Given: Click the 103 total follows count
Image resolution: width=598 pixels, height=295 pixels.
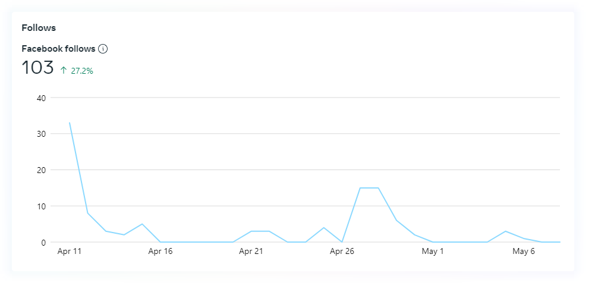Looking at the screenshot, I should (37, 68).
